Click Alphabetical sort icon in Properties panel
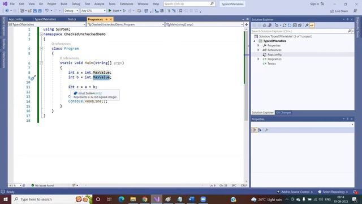 click(x=260, y=130)
